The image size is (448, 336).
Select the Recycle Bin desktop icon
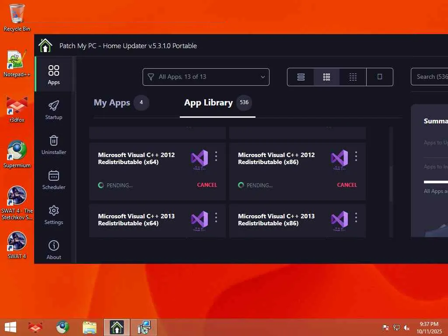coord(17,17)
